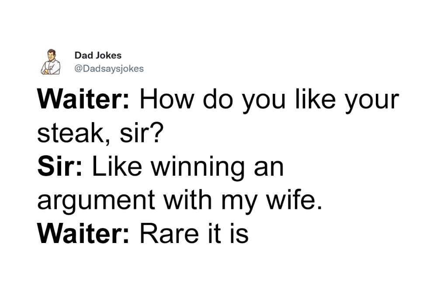Click the word "you" in the first line
The width and height of the screenshot is (437, 291).
[x=264, y=102]
